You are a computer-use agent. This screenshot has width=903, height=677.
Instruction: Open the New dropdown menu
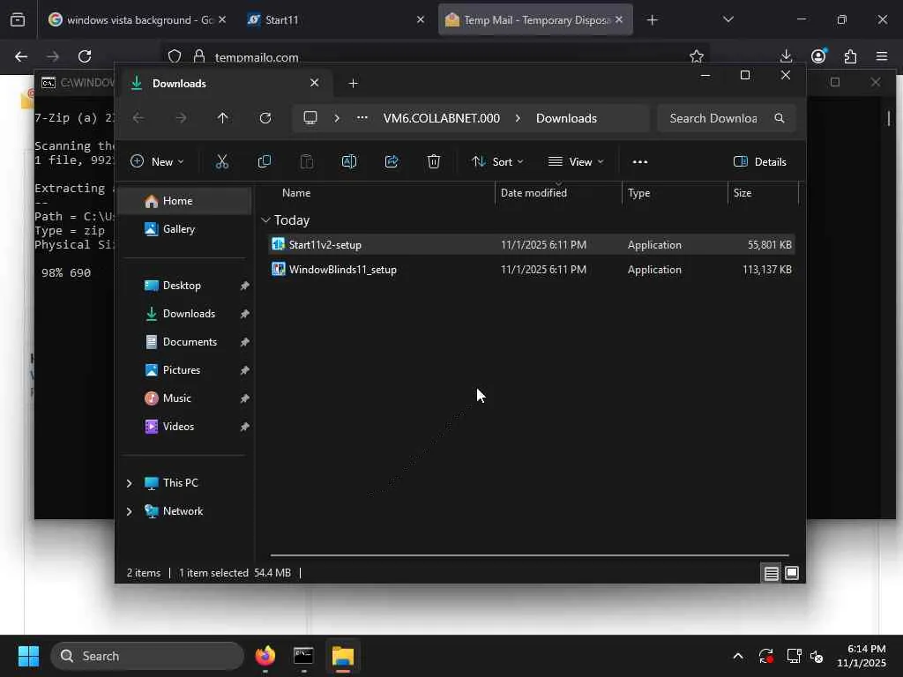click(x=157, y=162)
